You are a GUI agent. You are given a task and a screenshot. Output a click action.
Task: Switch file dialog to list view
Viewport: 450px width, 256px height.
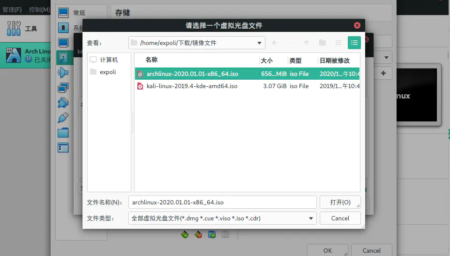tap(338, 43)
